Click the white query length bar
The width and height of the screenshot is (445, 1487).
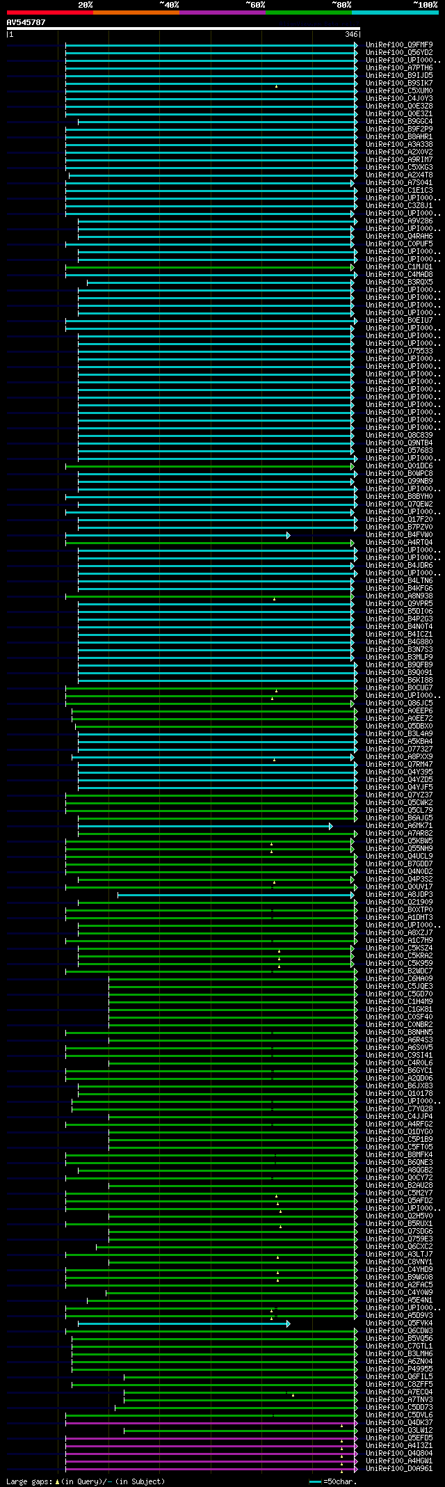(183, 29)
